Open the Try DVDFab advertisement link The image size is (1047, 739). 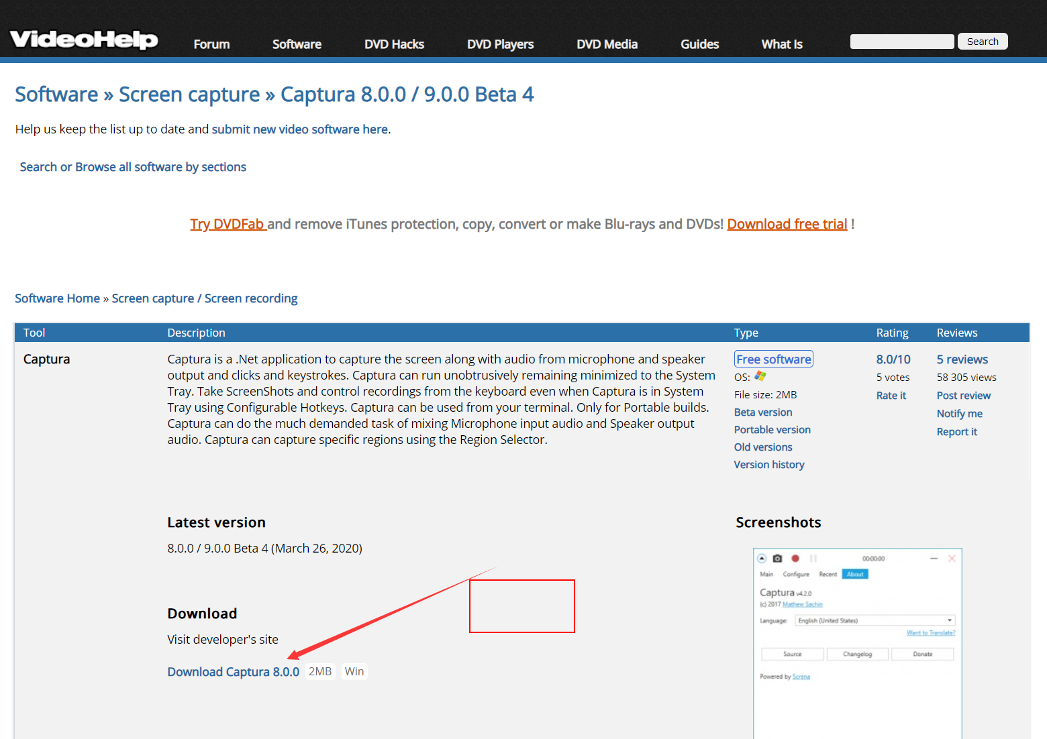click(x=228, y=223)
